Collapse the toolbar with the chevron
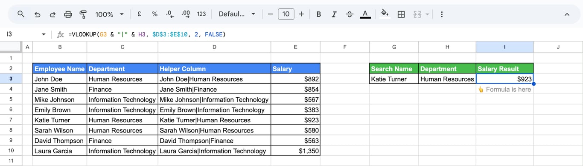 coord(567,14)
